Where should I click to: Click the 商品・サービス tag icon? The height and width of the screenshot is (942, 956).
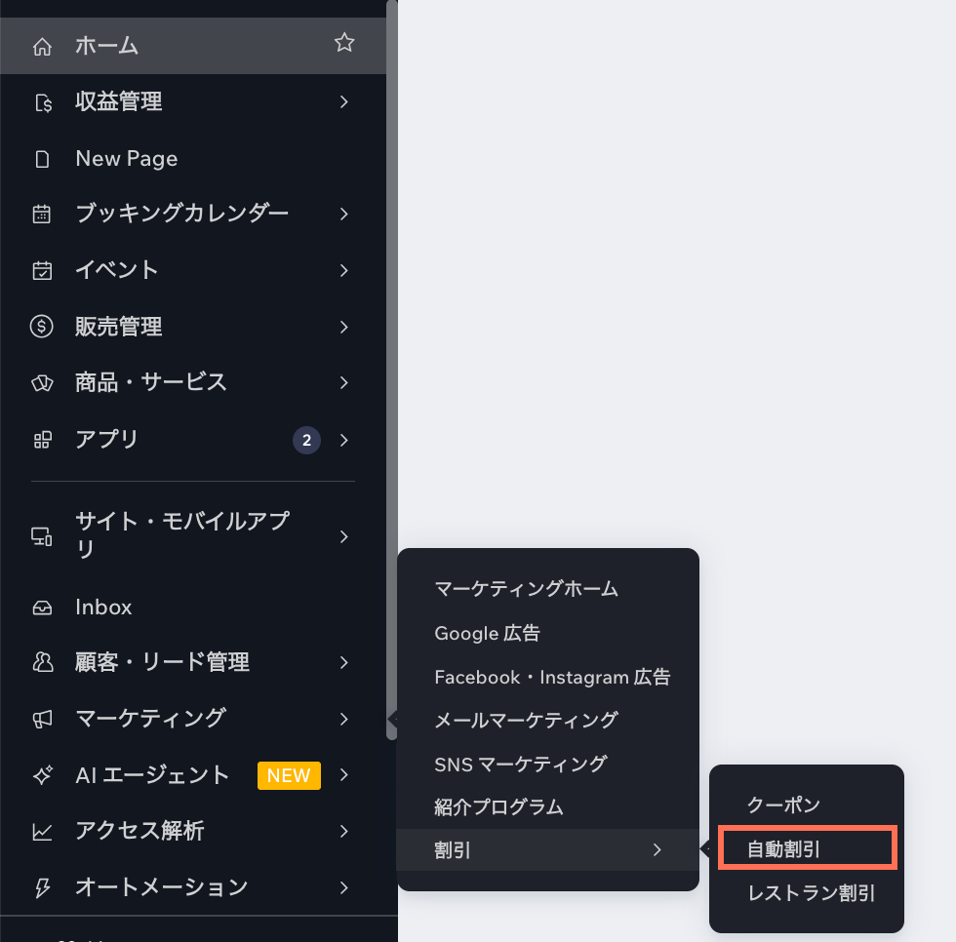tap(42, 383)
